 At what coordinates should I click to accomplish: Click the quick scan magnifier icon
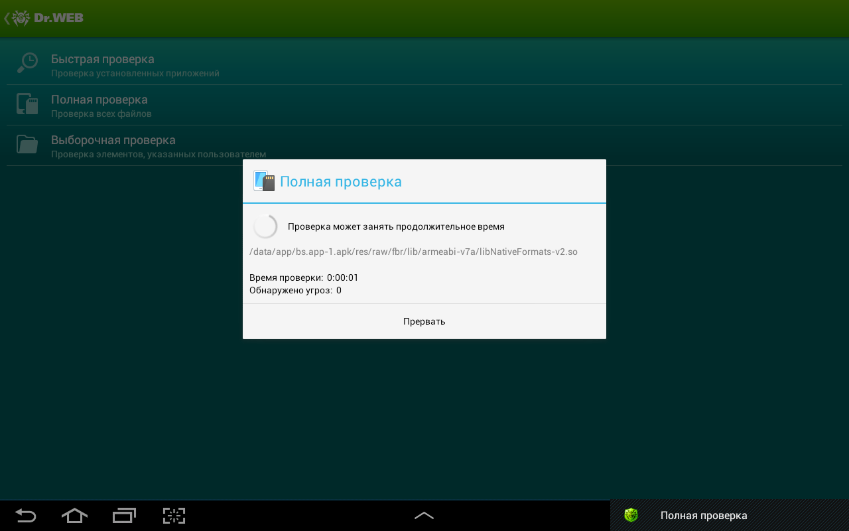coord(27,63)
